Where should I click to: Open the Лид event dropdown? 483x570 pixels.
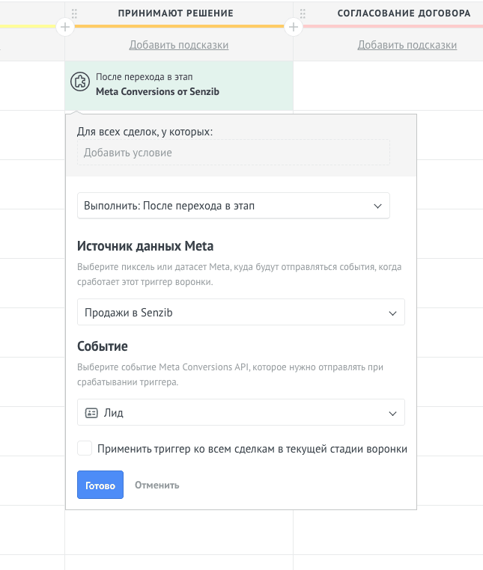click(x=241, y=412)
